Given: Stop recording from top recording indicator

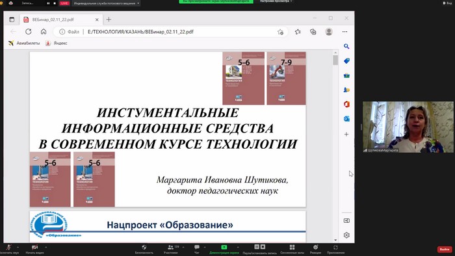Looking at the screenshot, I should click(55, 3).
